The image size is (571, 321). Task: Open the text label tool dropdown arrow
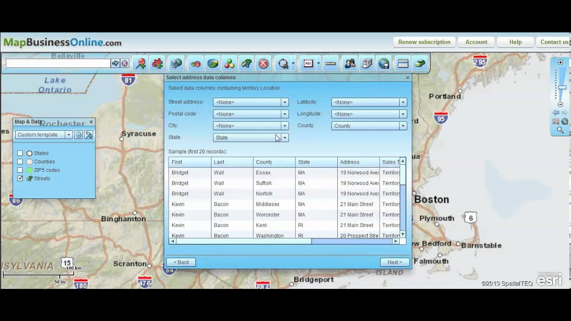point(319,64)
